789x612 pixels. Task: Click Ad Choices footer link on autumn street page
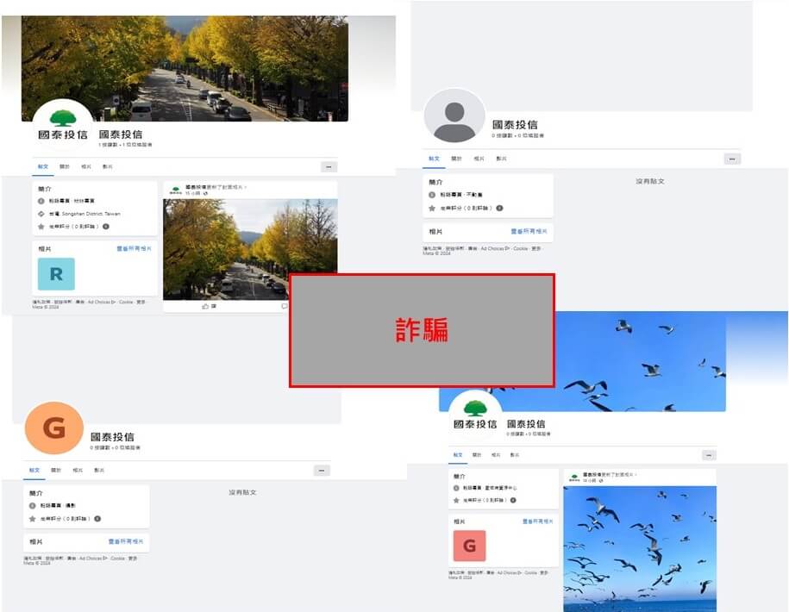(101, 303)
